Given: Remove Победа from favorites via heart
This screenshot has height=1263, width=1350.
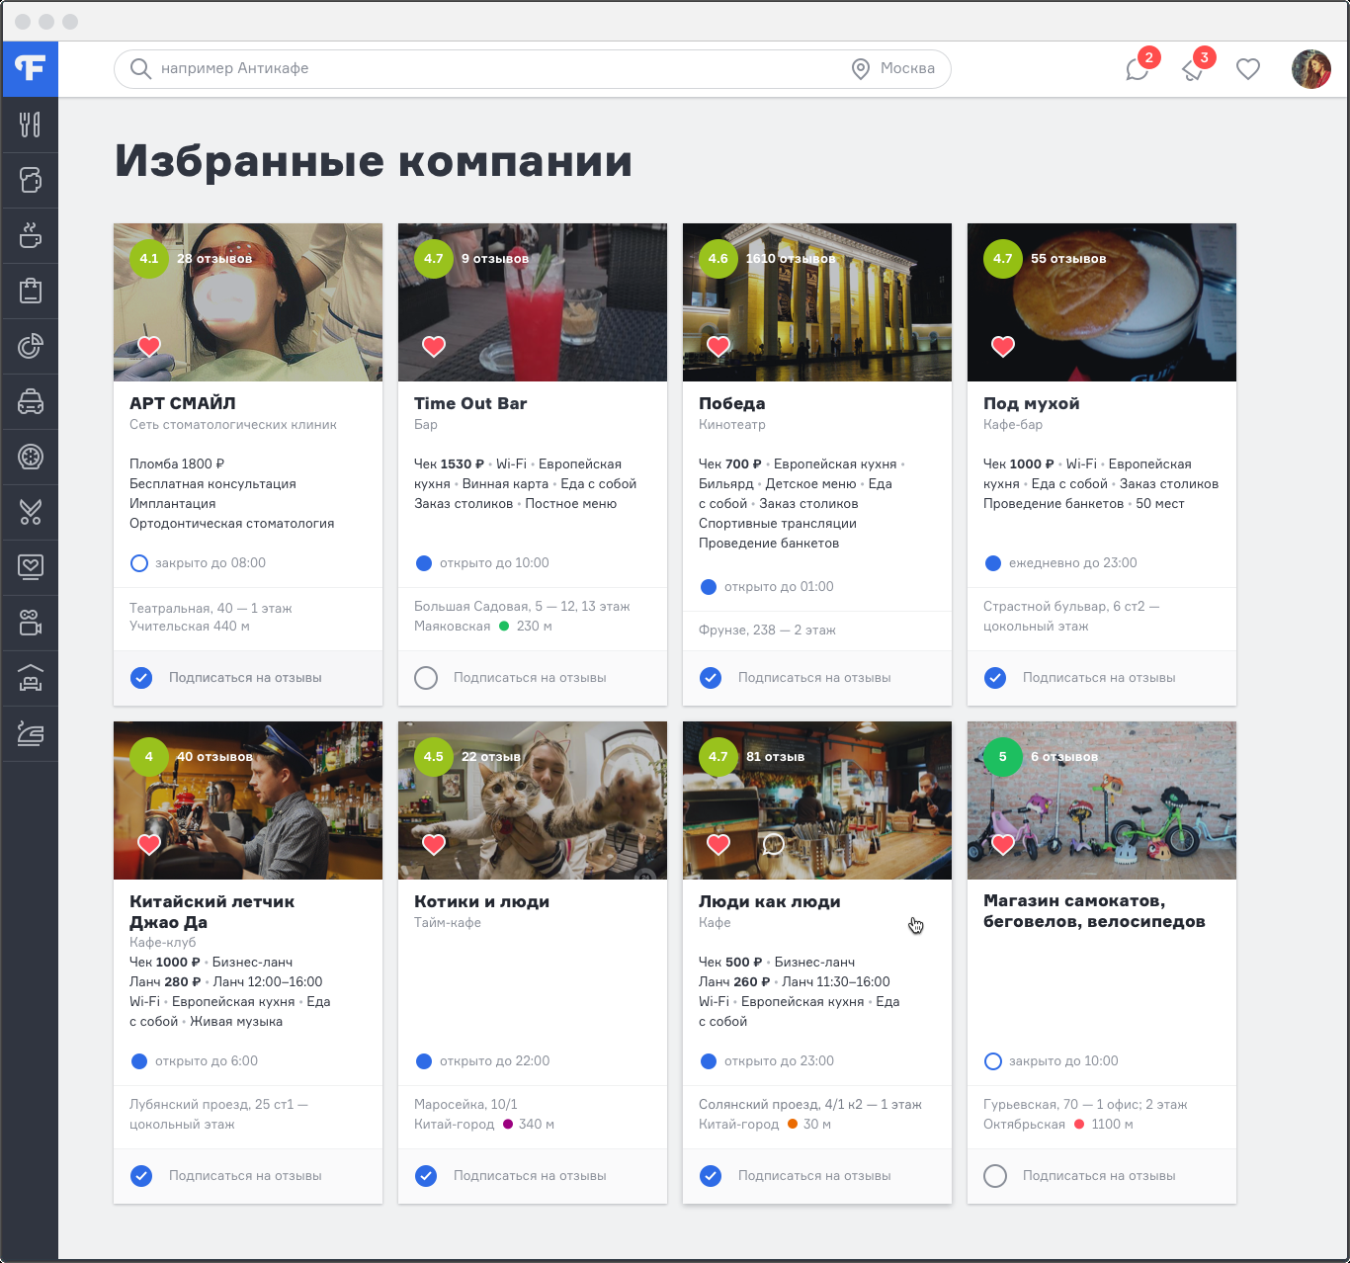Looking at the screenshot, I should (718, 346).
